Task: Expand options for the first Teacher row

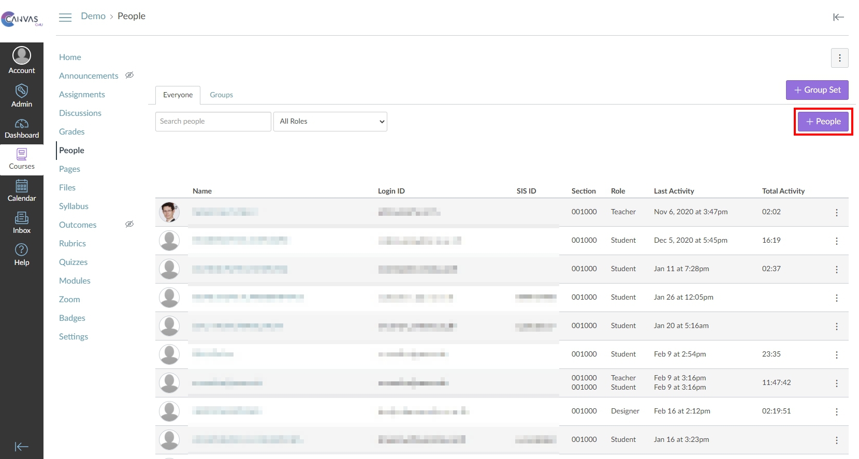Action: click(x=836, y=213)
